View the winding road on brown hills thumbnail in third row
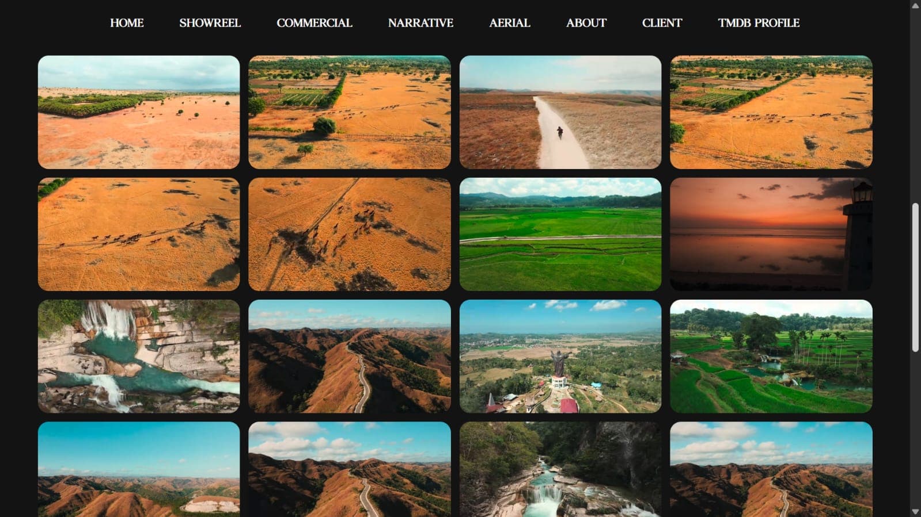 tap(349, 356)
